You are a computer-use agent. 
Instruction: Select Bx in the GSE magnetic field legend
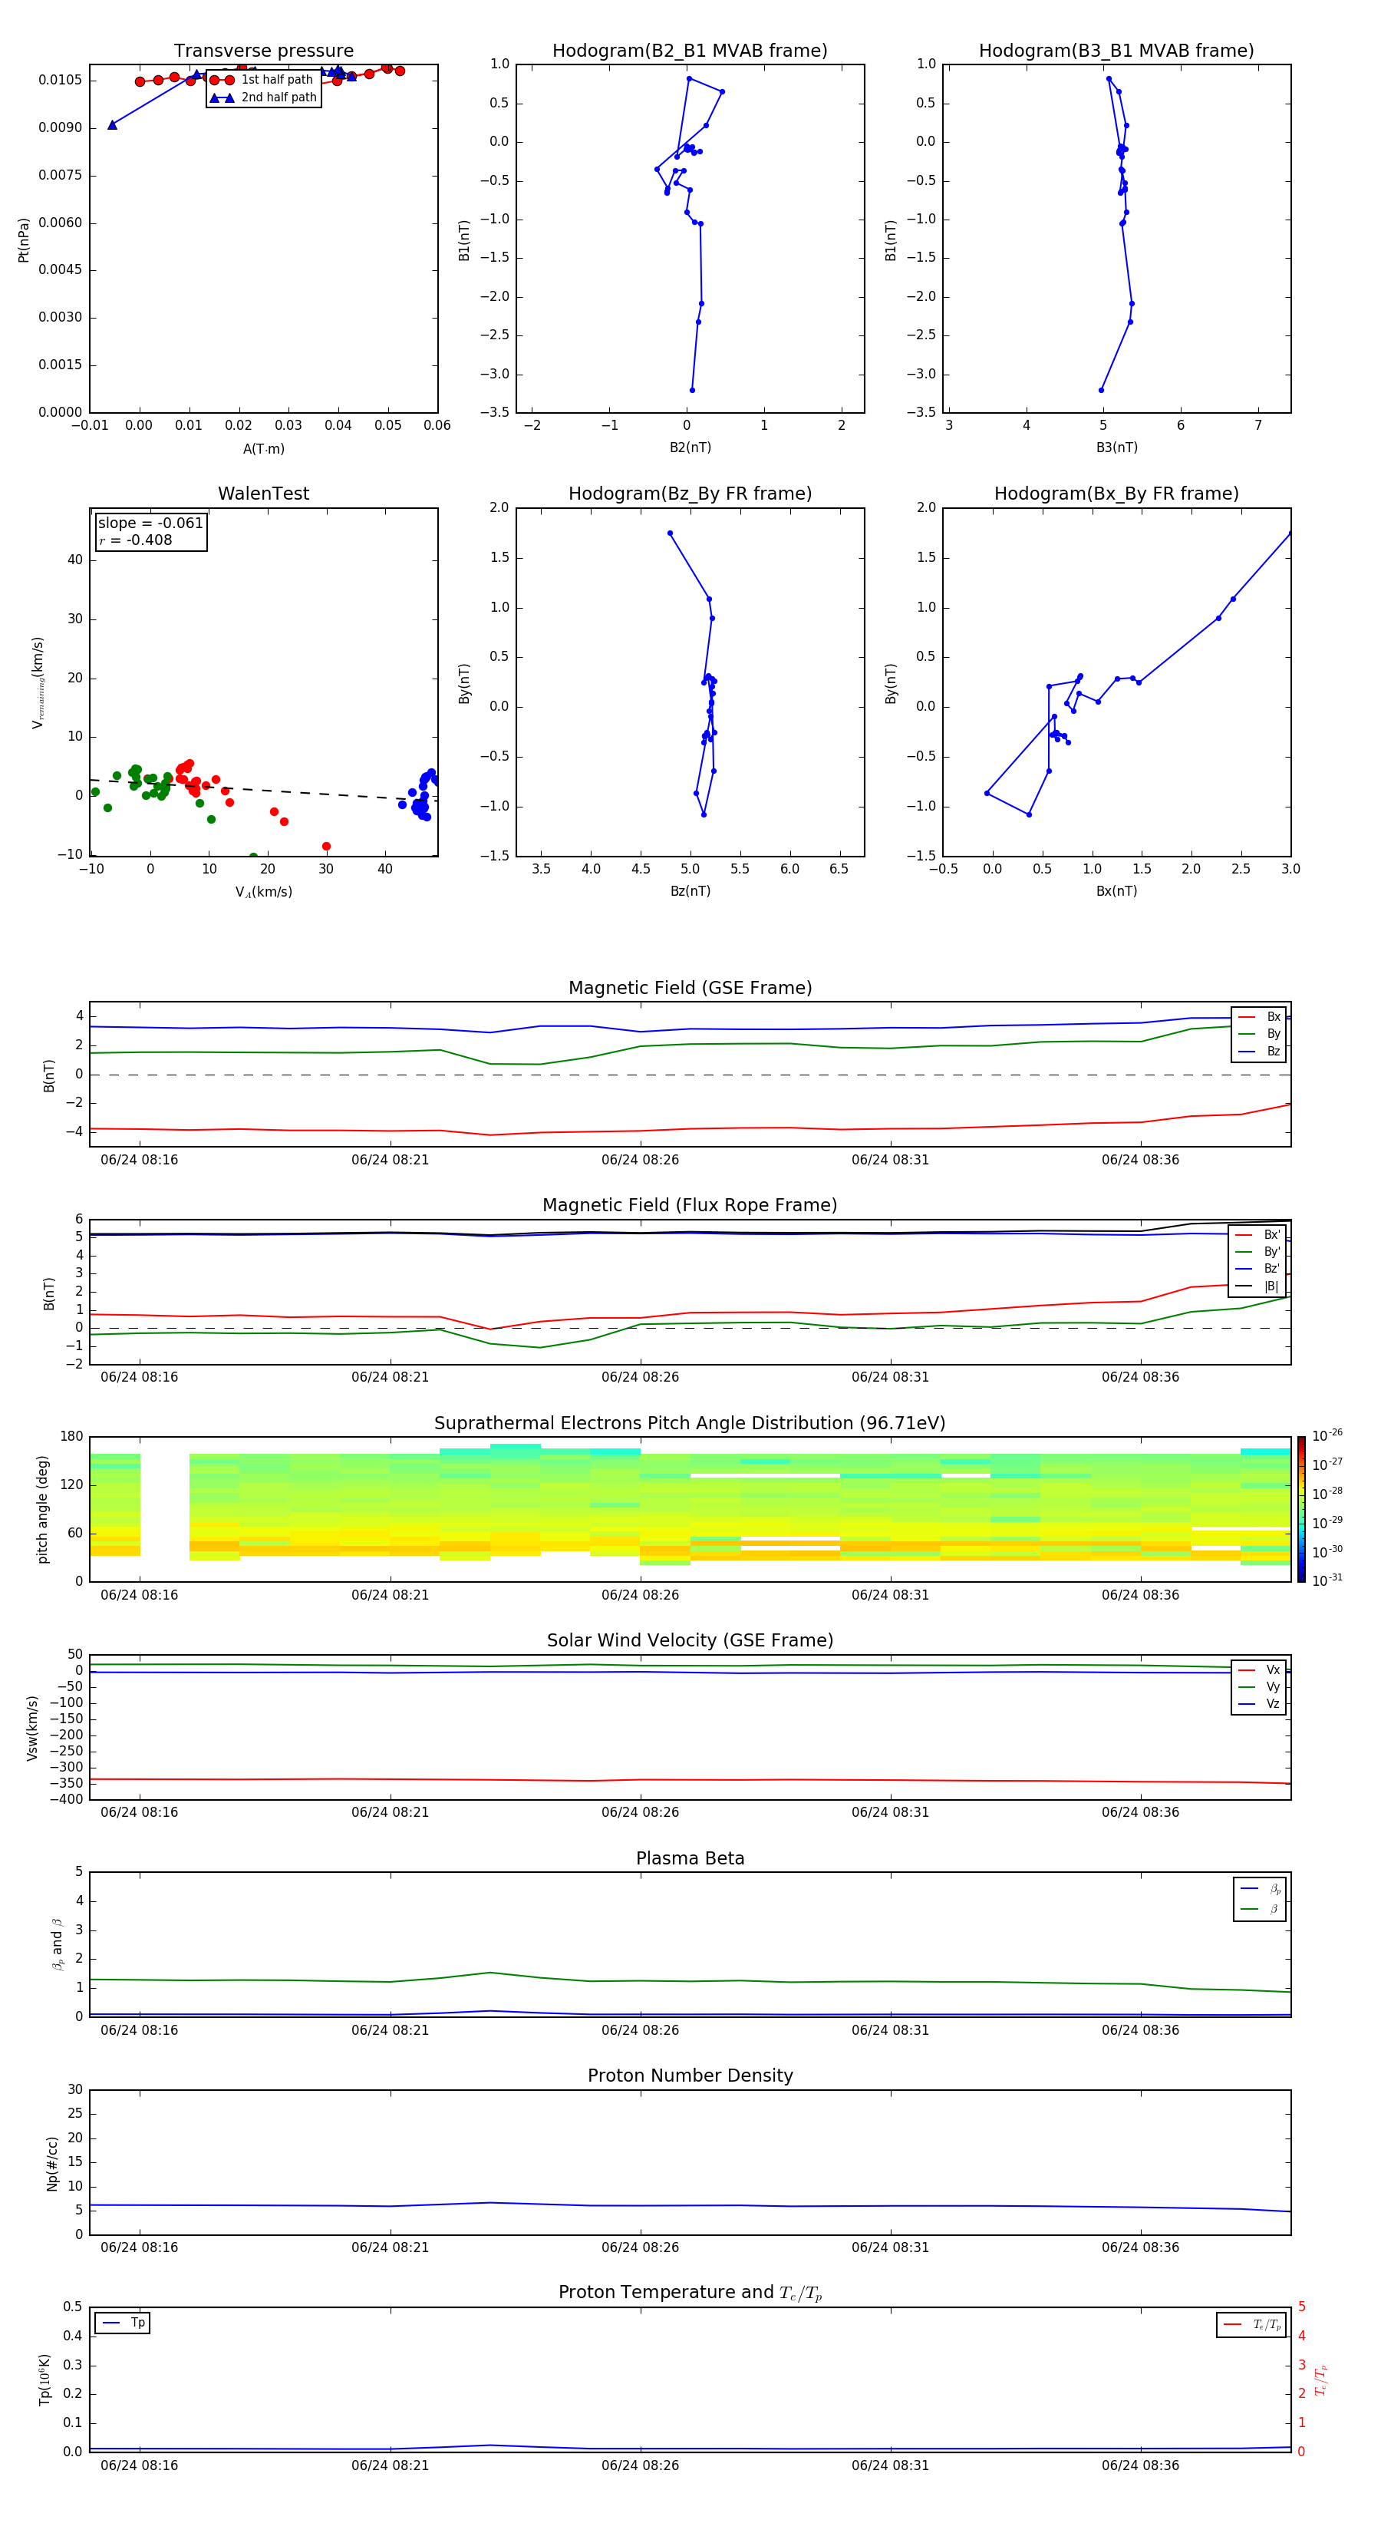coord(1259,1017)
